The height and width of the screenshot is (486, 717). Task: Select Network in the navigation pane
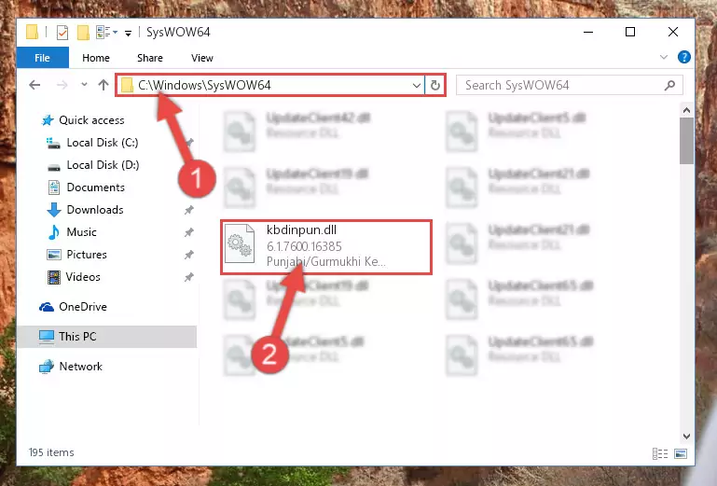point(80,366)
